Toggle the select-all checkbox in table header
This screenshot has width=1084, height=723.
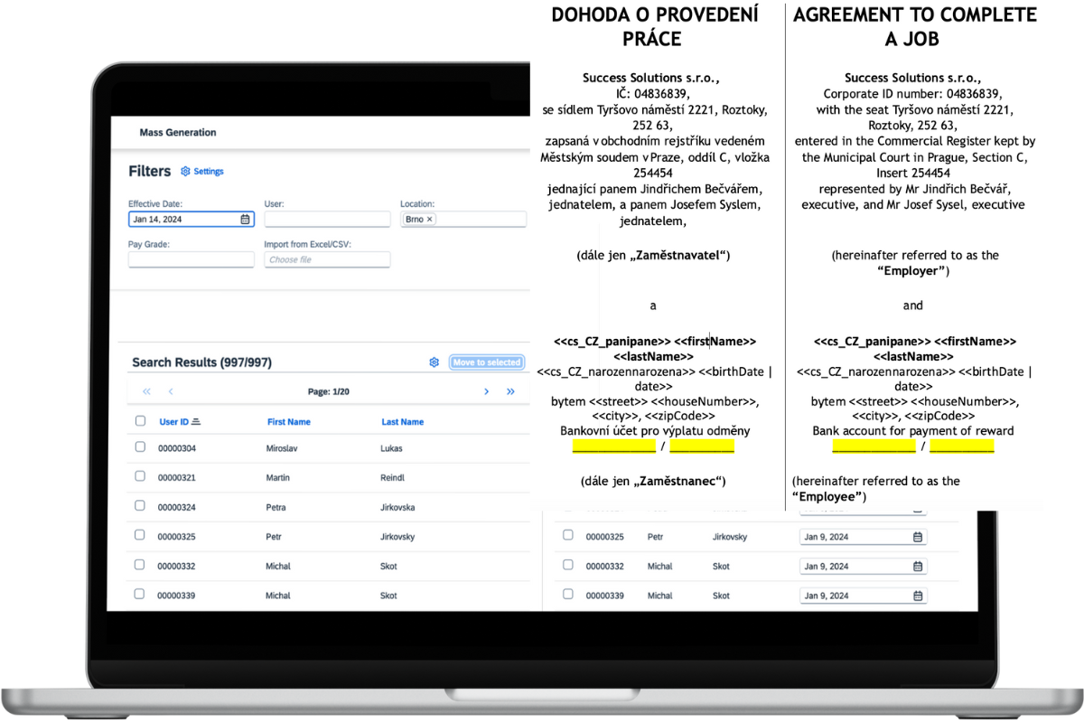pyautogui.click(x=140, y=421)
